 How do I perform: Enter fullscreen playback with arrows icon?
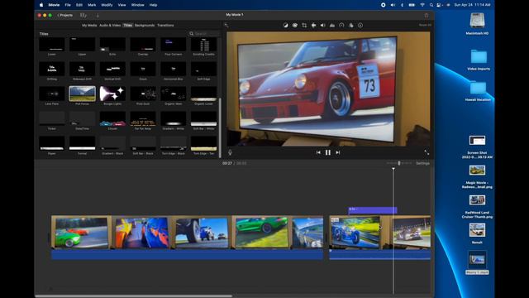tap(427, 152)
